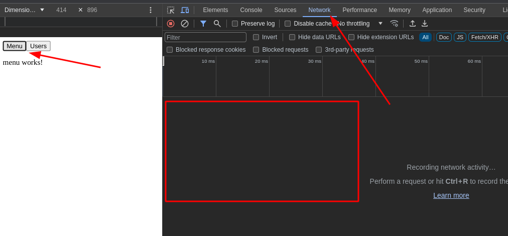This screenshot has width=508, height=236.
Task: Click the Export HAR download icon
Action: coord(425,24)
